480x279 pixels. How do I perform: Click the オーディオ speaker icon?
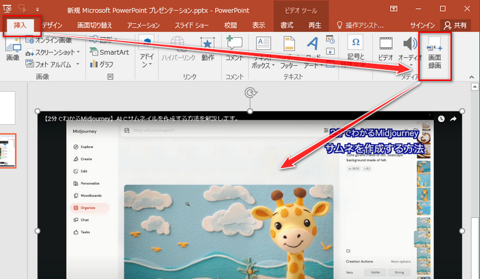pyautogui.click(x=410, y=47)
